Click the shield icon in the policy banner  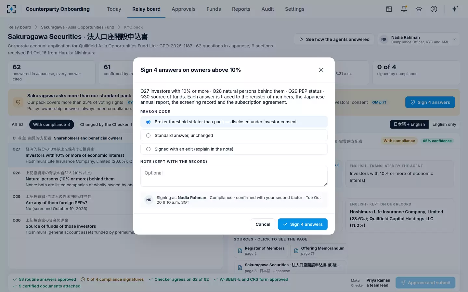click(x=18, y=102)
